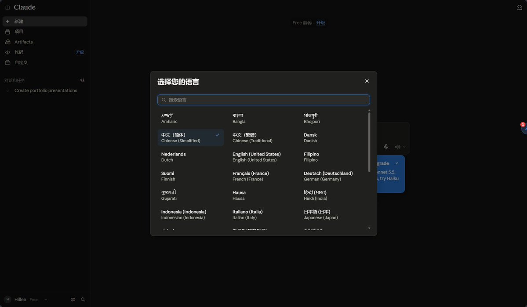Choose Hindi (India) language

pyautogui.click(x=333, y=195)
